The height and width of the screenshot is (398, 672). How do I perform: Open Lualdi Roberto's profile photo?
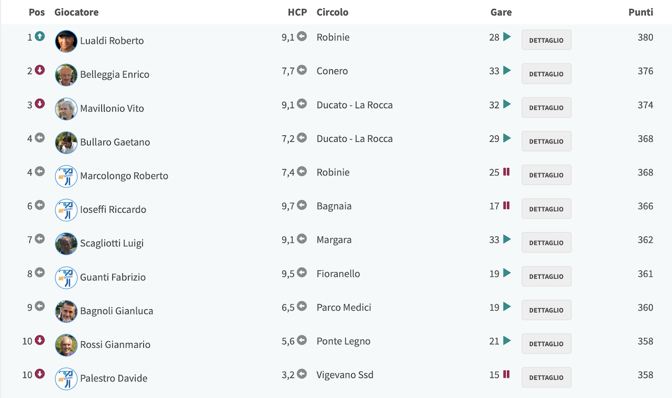click(66, 41)
